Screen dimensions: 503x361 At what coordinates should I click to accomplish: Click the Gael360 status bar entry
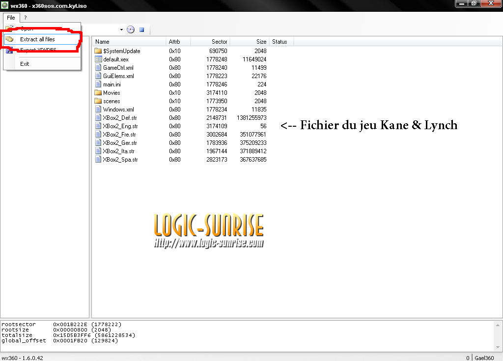484,358
